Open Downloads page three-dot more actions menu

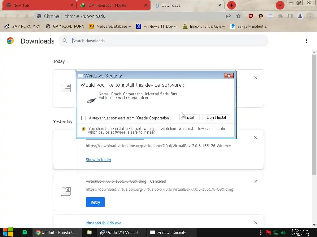click(x=306, y=41)
